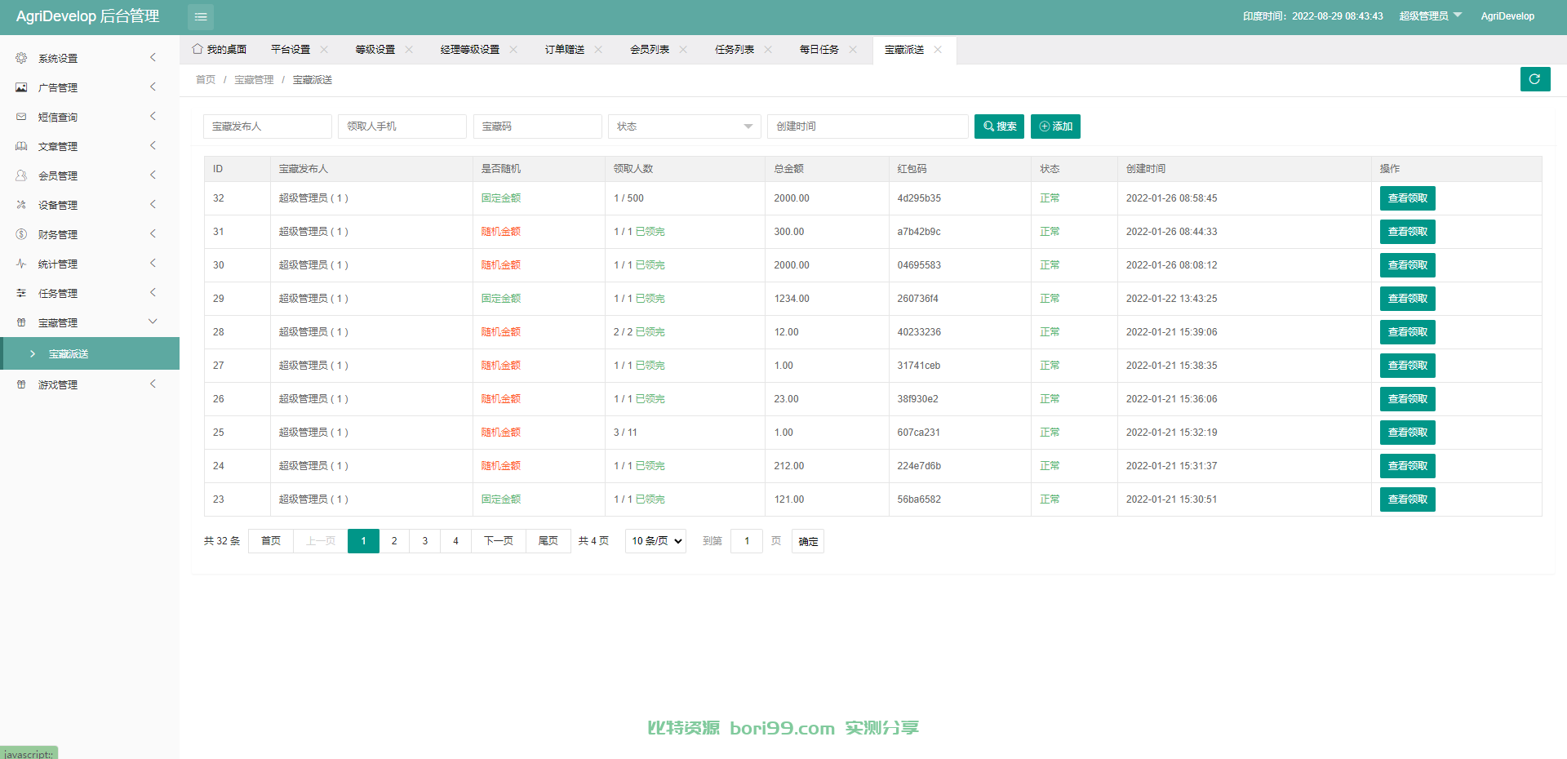This screenshot has height=759, width=1567.
Task: Expand the 文章管理 menu
Action: click(153, 145)
